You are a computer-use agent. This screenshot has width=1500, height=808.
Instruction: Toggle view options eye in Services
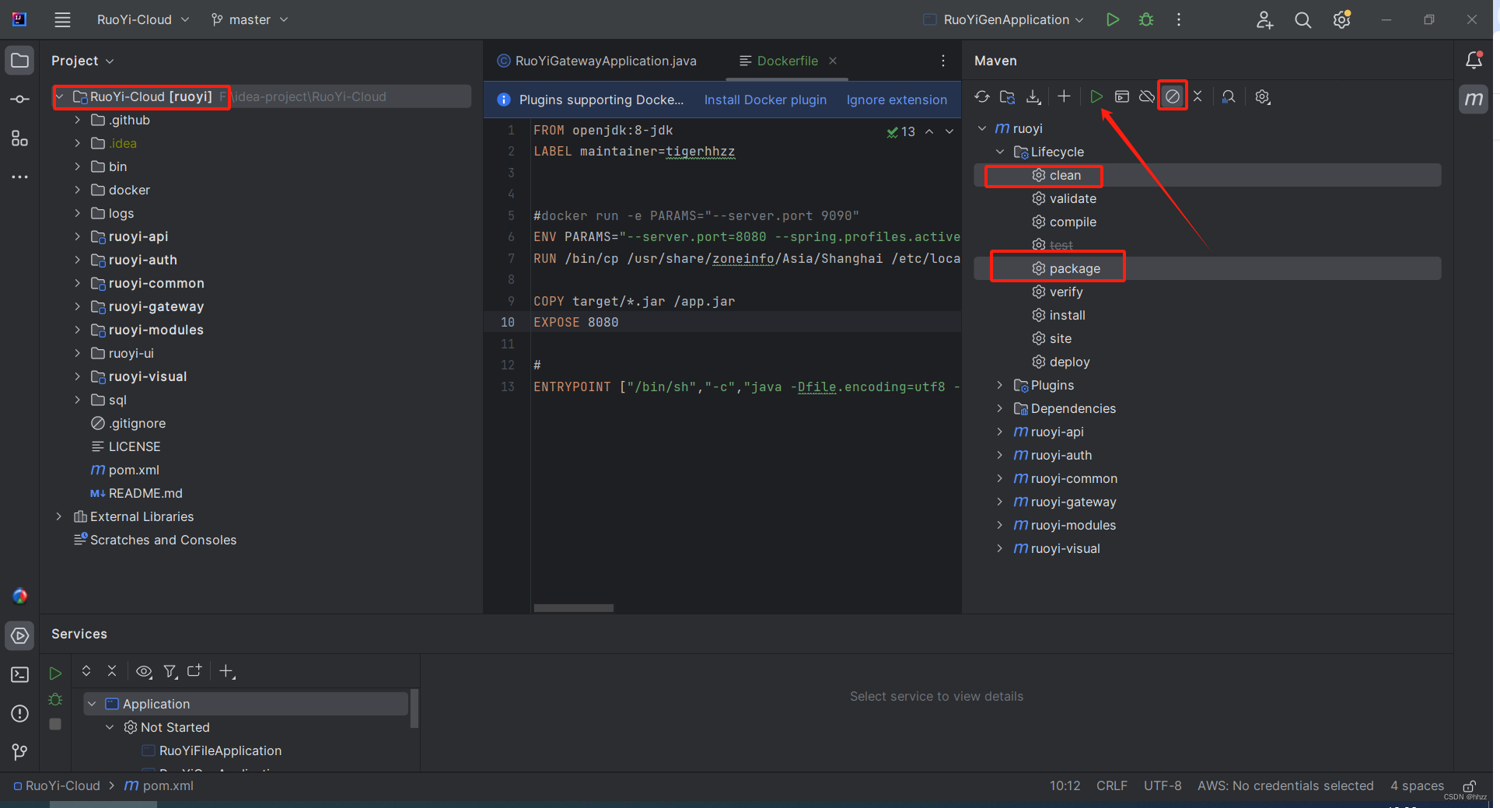pyautogui.click(x=144, y=671)
